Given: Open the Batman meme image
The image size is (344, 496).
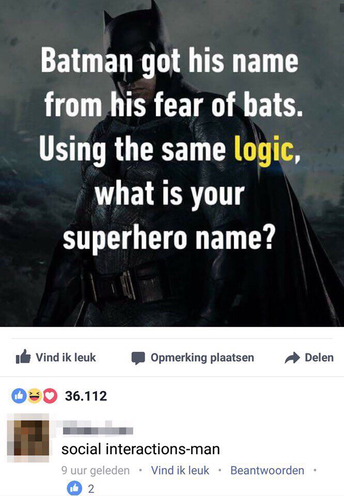Looking at the screenshot, I should [x=172, y=163].
